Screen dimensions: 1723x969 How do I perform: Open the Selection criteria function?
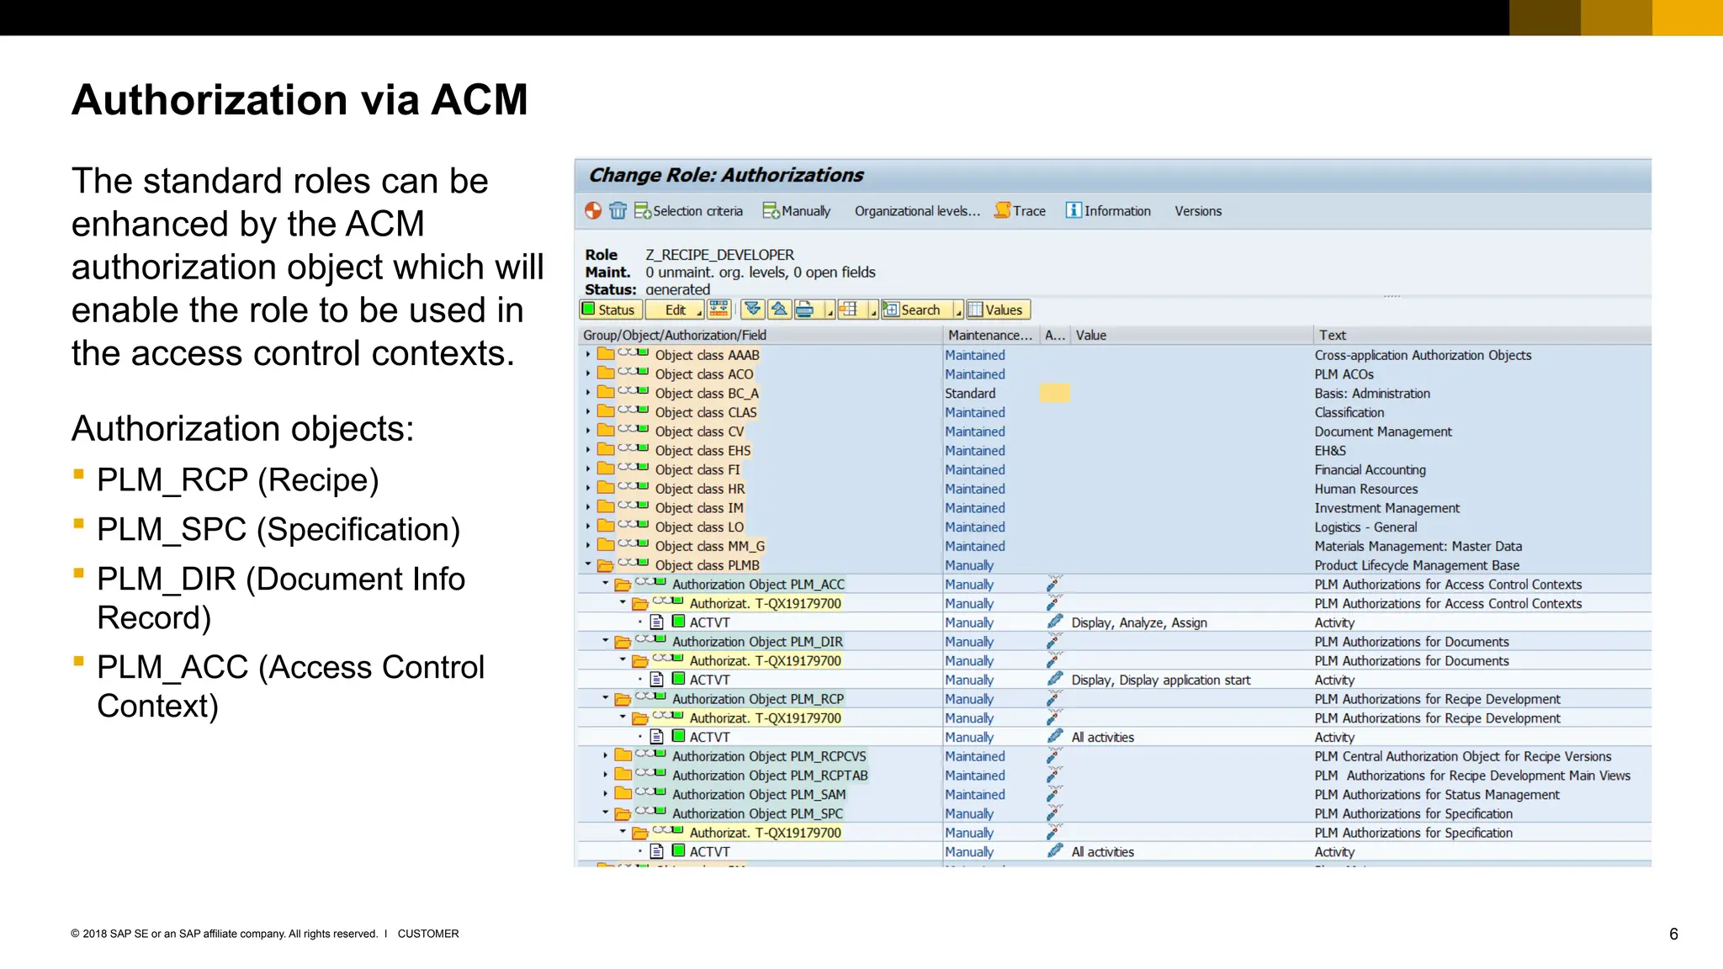coord(689,210)
